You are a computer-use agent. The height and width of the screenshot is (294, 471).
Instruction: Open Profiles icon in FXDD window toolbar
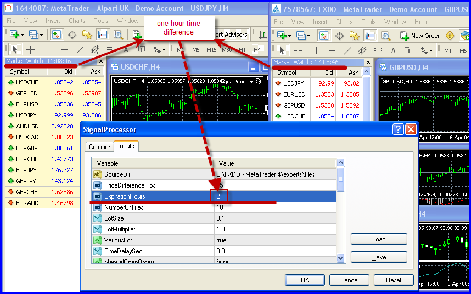click(301, 36)
